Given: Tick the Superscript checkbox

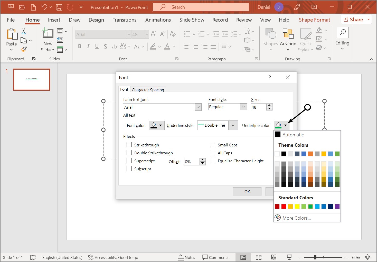Looking at the screenshot, I should click(129, 161).
